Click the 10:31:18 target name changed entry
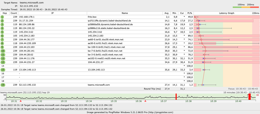The height and width of the screenshot is (114, 260). (57, 105)
